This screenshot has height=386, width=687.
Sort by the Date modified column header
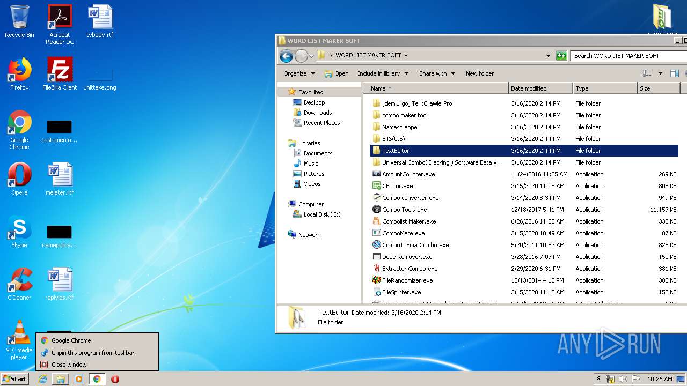tap(540, 88)
